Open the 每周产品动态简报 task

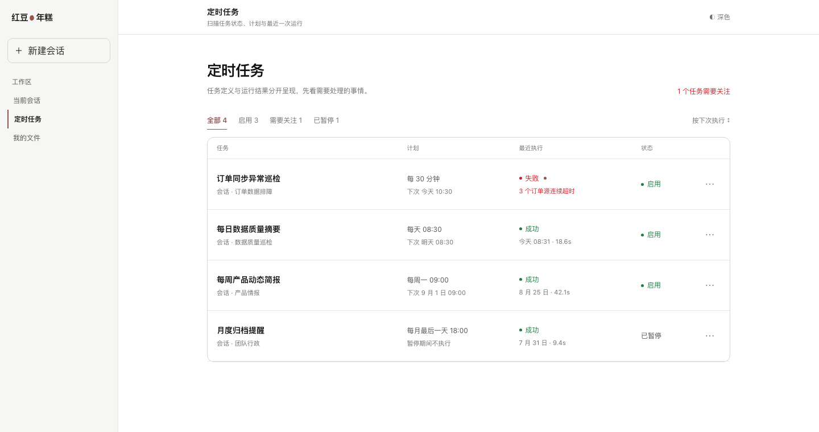click(249, 280)
